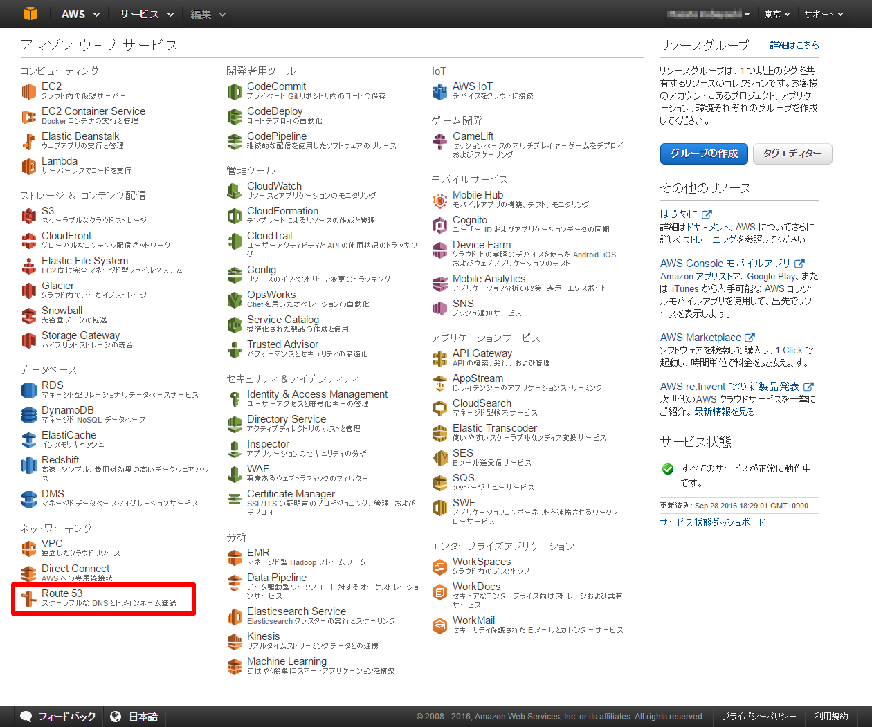
Task: Open the Trusted Advisor service link
Action: [282, 344]
